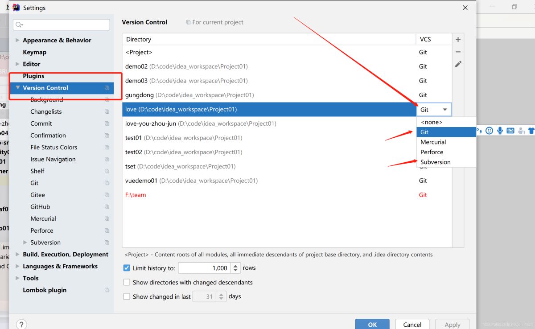Expand the Tools settings section
Image resolution: width=535 pixels, height=329 pixels.
(17, 278)
